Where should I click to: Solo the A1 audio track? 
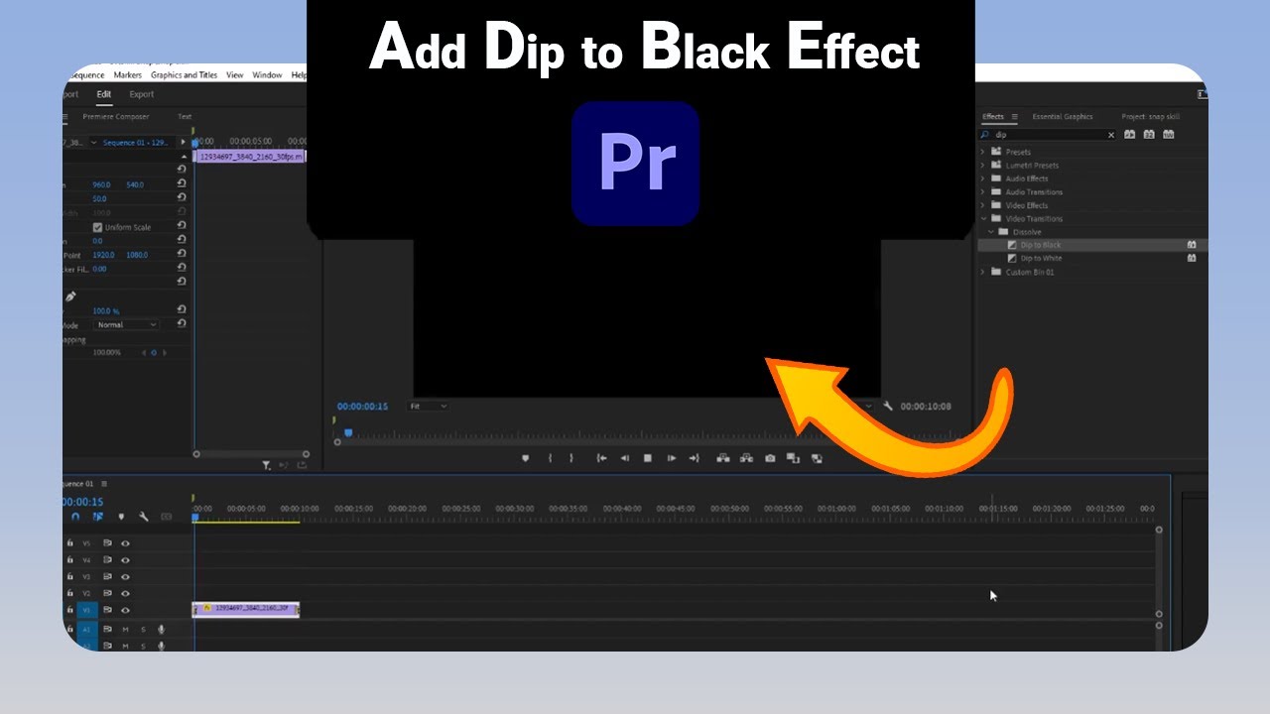click(143, 629)
